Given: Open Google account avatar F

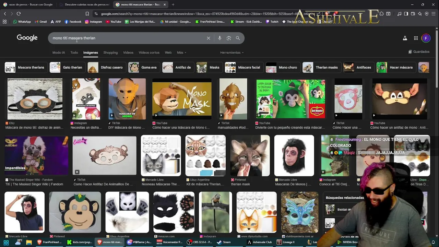Looking at the screenshot, I should point(426,38).
